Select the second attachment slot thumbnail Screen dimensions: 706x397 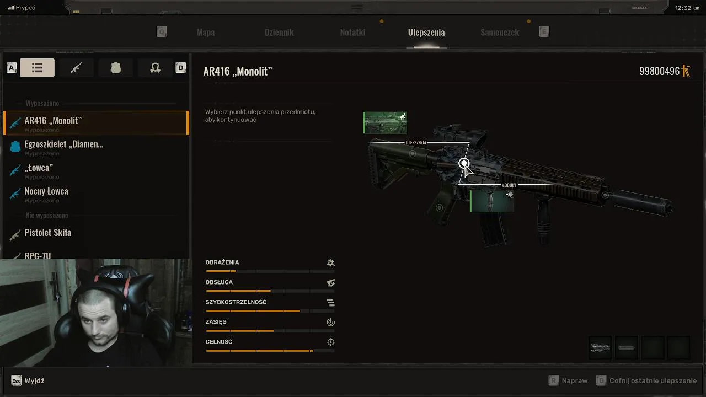[626, 348]
